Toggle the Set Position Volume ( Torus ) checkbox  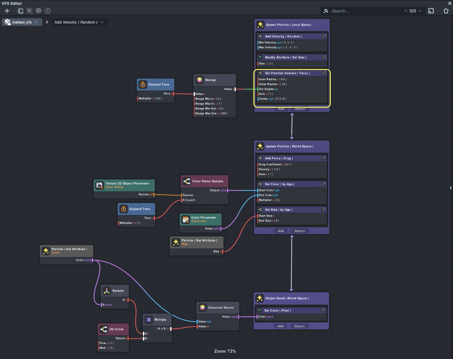click(324, 73)
